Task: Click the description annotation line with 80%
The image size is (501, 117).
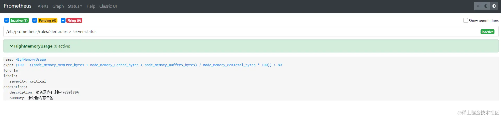Action: pyautogui.click(x=44, y=92)
